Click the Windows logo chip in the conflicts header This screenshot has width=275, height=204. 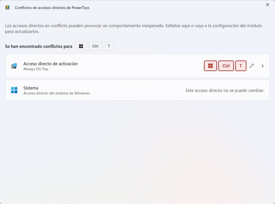pos(81,46)
